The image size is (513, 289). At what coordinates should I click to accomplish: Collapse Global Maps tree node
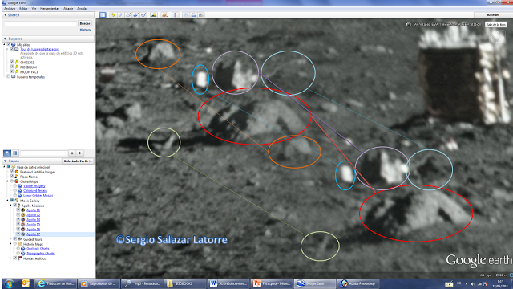7,181
